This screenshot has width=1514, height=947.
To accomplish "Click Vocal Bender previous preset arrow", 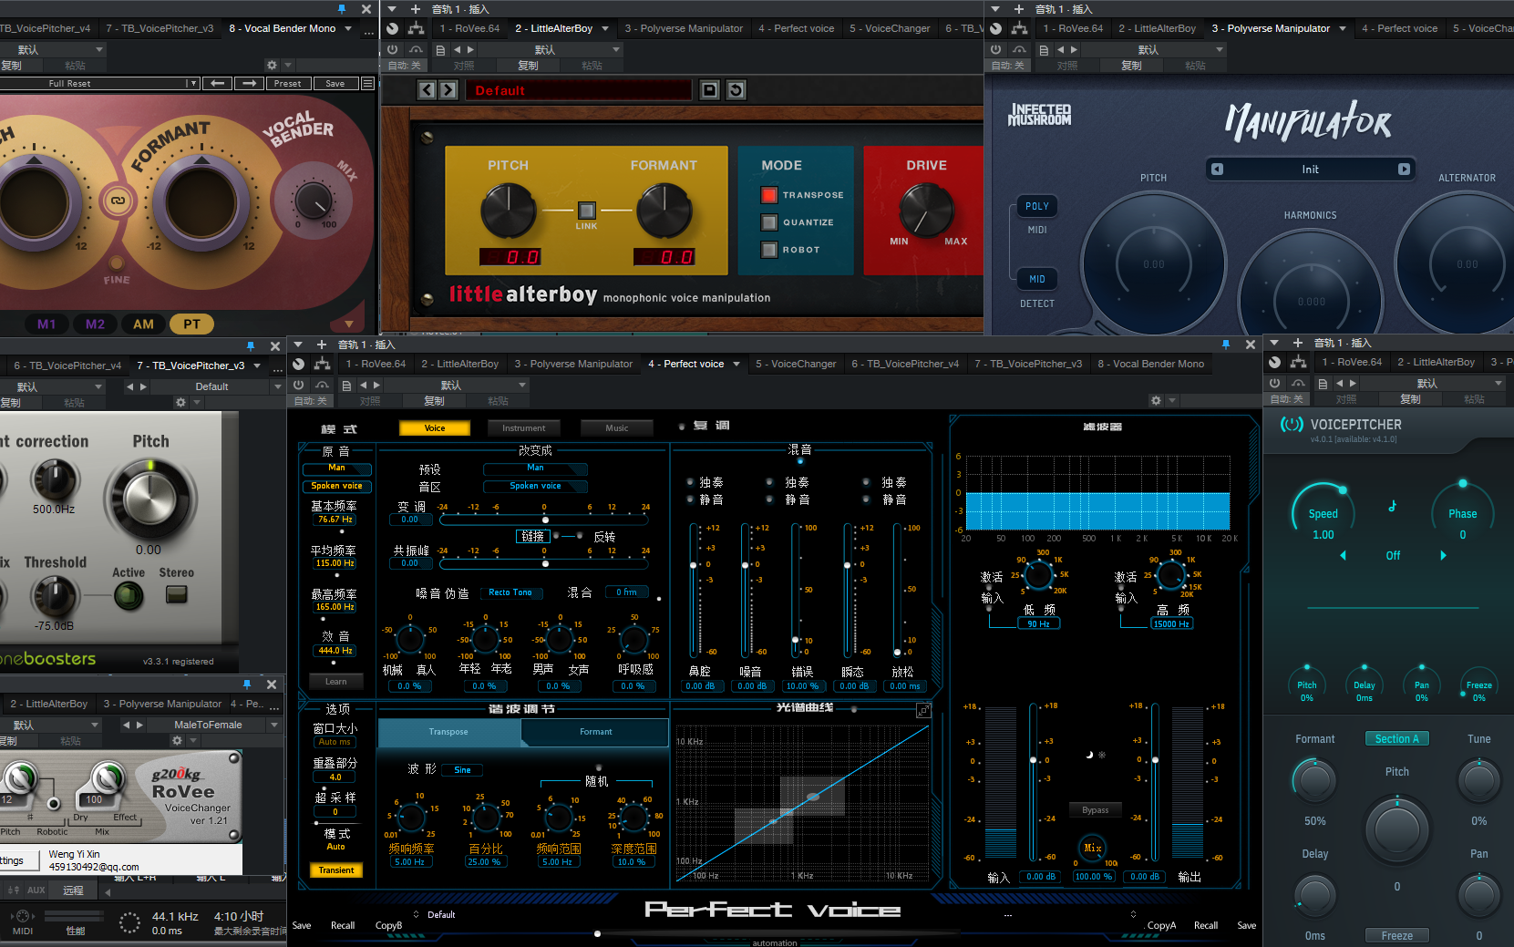I will [217, 83].
